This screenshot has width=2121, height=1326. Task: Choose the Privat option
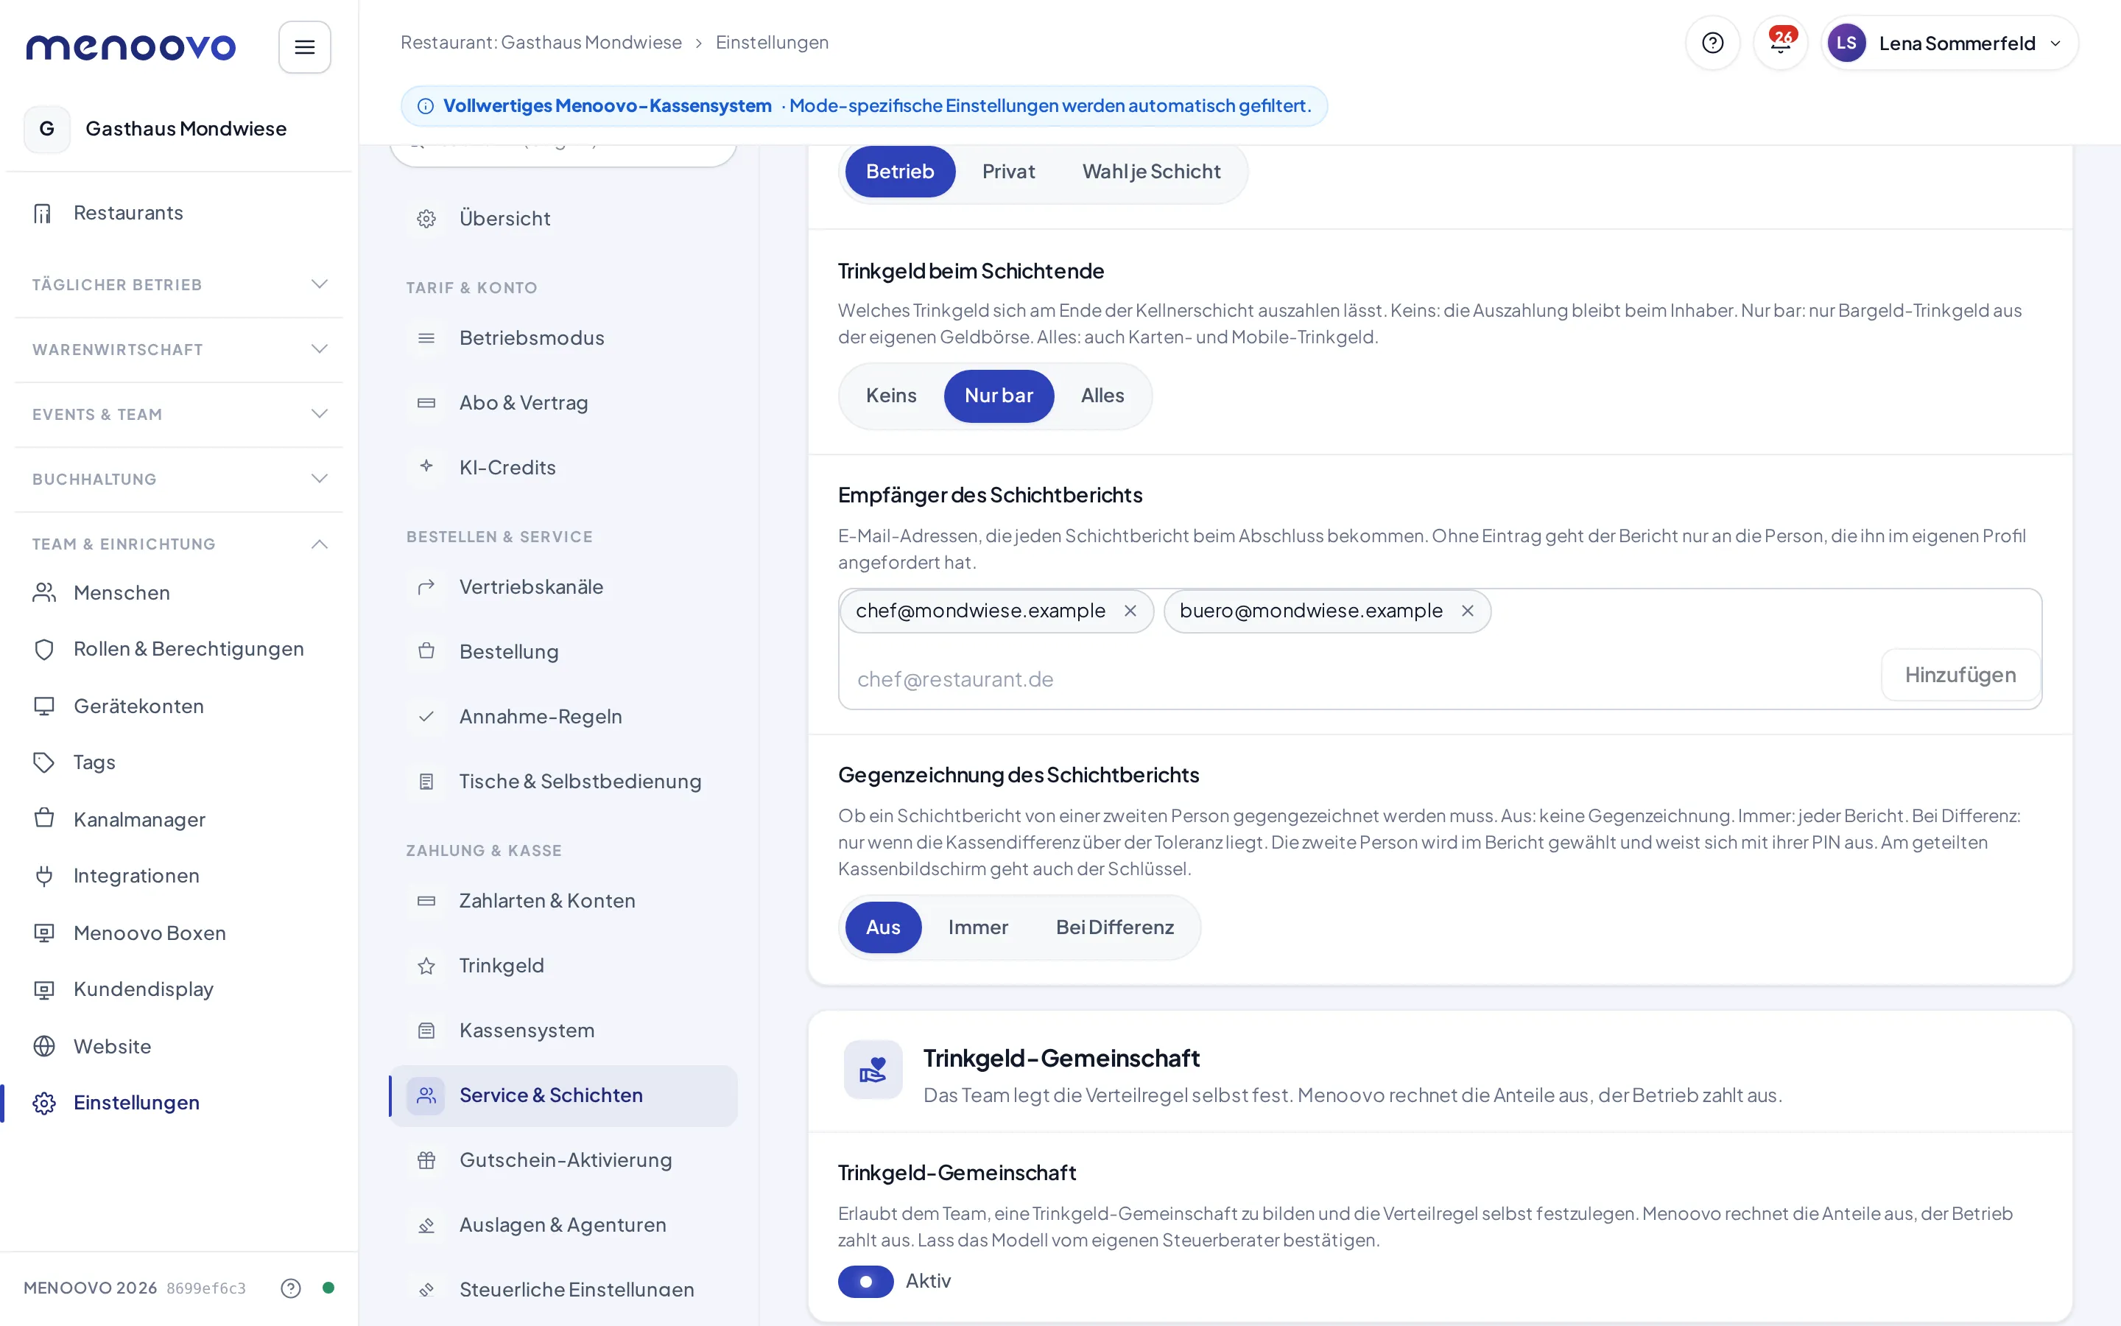pyautogui.click(x=1008, y=171)
